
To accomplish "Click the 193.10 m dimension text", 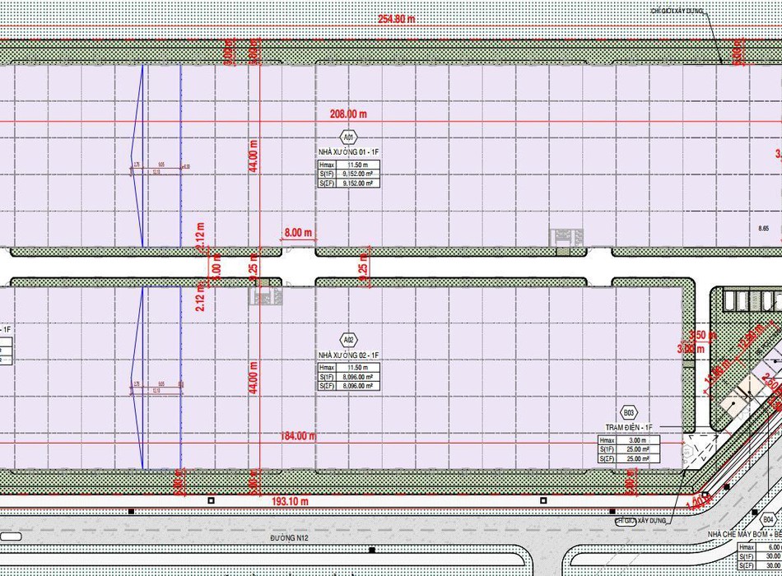I will click(290, 500).
